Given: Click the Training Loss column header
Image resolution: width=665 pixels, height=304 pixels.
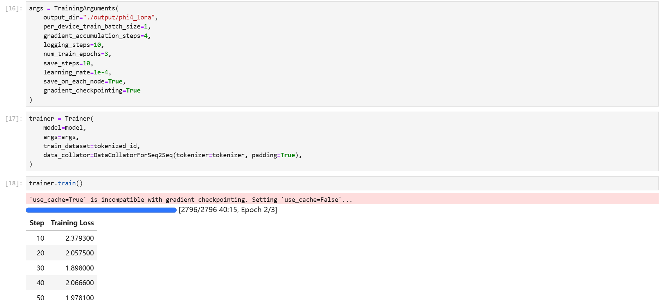Looking at the screenshot, I should point(72,223).
